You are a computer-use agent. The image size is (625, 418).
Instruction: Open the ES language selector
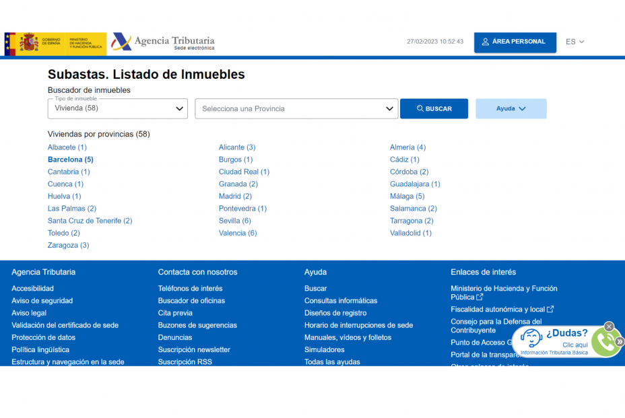coord(574,41)
